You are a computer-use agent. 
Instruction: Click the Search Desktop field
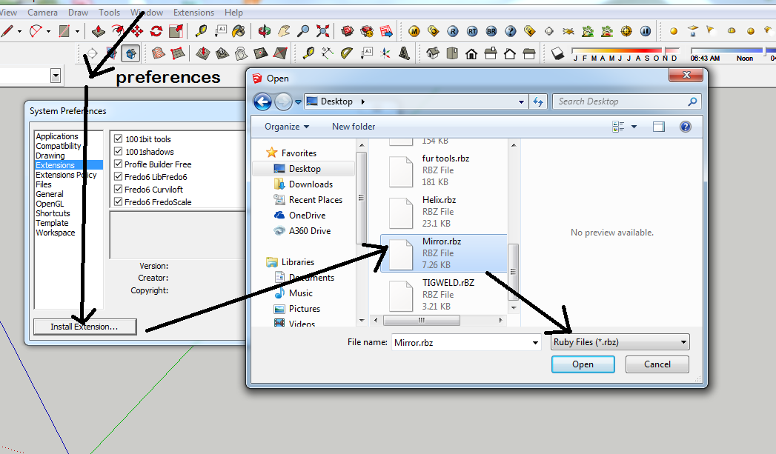coord(626,101)
